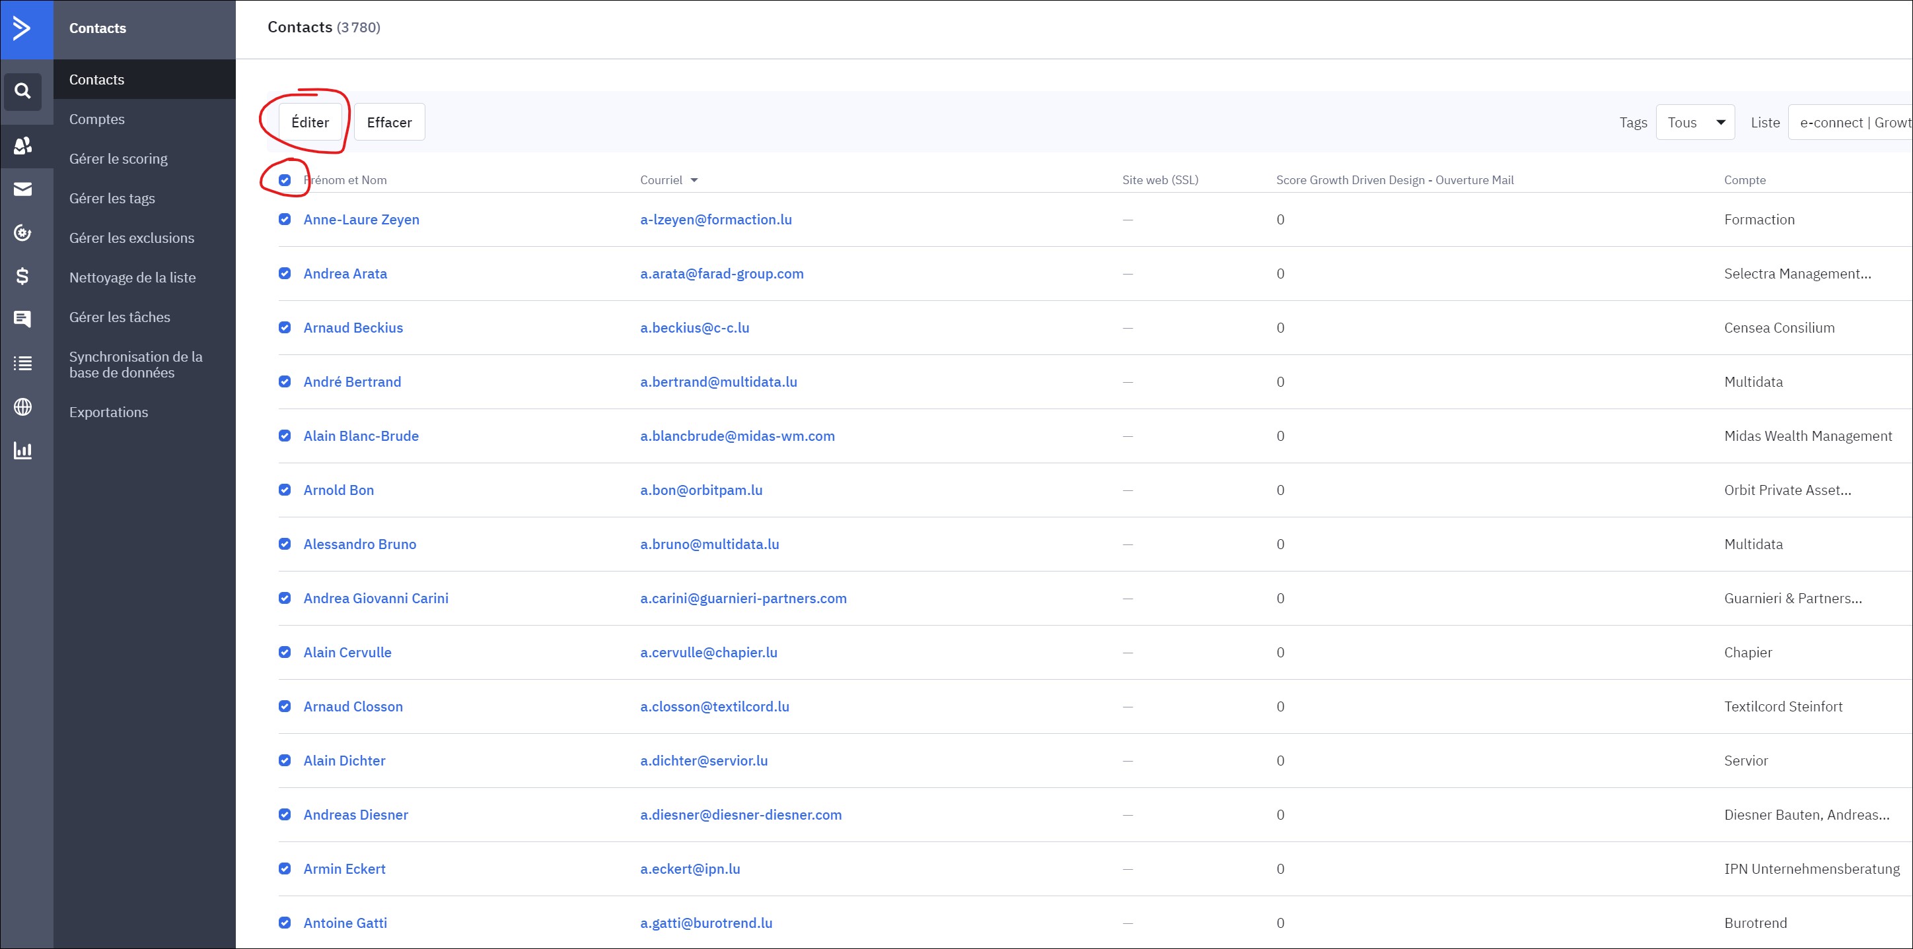Click email a.bon@orbitpam.lu
The image size is (1913, 949).
tap(702, 490)
